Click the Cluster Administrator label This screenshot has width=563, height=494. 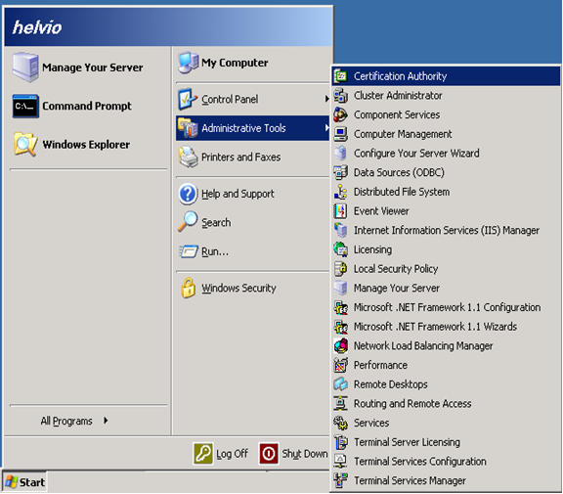(398, 96)
